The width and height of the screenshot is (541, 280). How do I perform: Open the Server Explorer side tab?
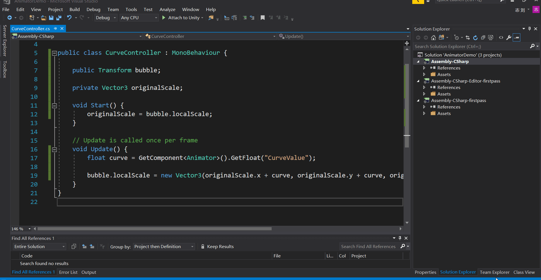coord(5,41)
